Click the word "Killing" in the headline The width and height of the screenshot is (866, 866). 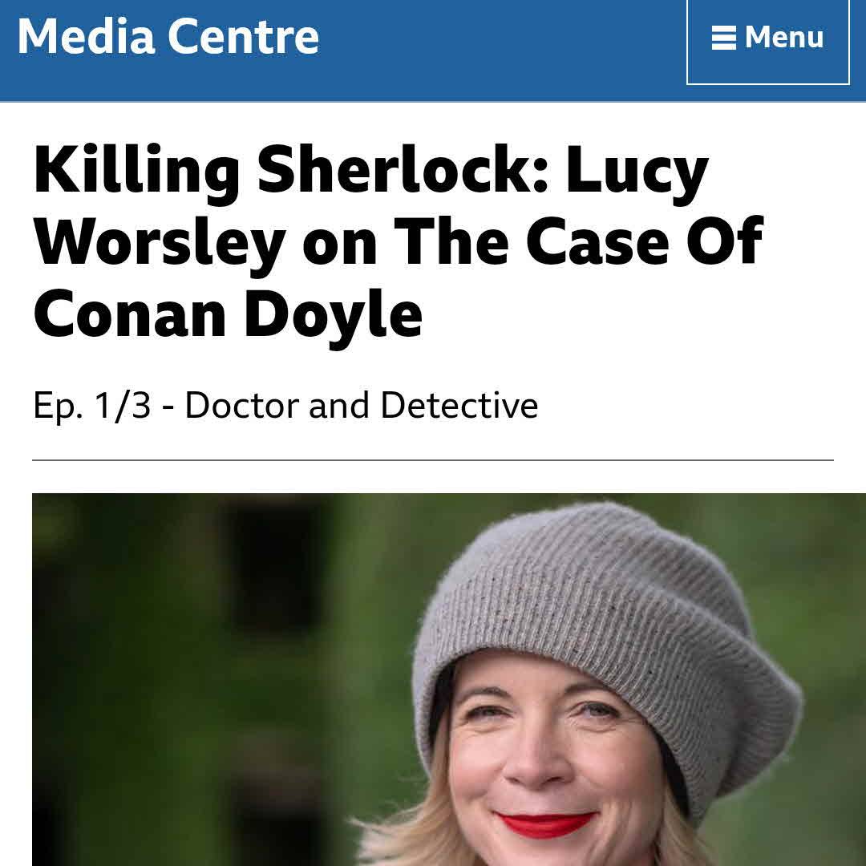click(136, 172)
